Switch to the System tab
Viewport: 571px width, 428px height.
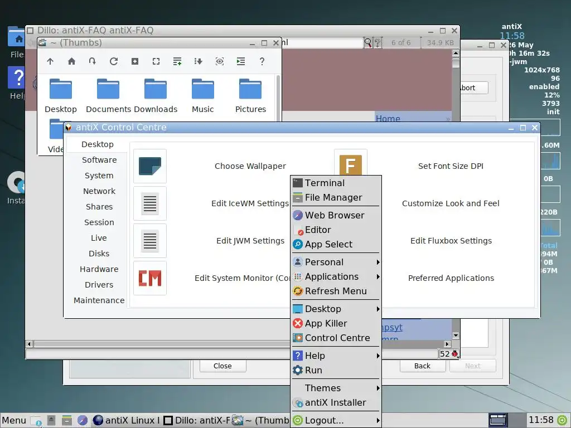[99, 176]
